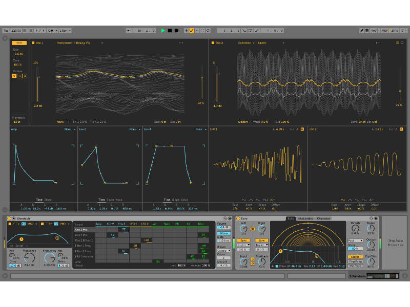Open Echo reverb location Post dropdown
The width and height of the screenshot is (410, 307).
pos(355,240)
